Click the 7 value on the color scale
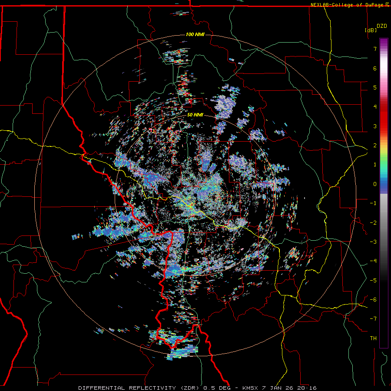Screen dimensions: 391x391 (x=375, y=49)
